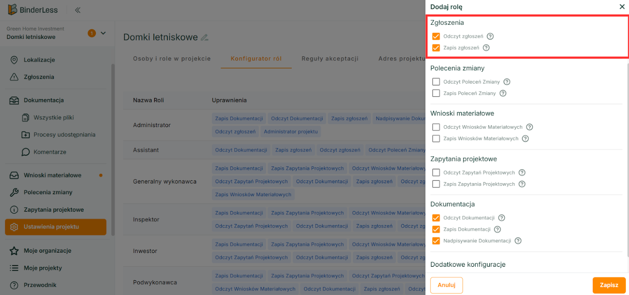Disable Nadpisywanie Dokumentacji checkbox
The width and height of the screenshot is (629, 295).
[436, 241]
